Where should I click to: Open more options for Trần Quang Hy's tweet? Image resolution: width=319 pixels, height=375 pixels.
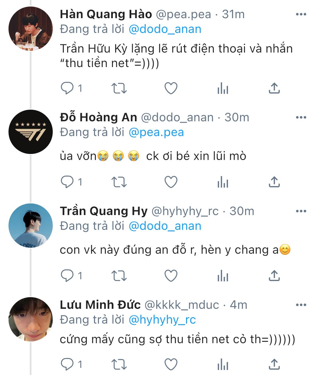point(301,211)
